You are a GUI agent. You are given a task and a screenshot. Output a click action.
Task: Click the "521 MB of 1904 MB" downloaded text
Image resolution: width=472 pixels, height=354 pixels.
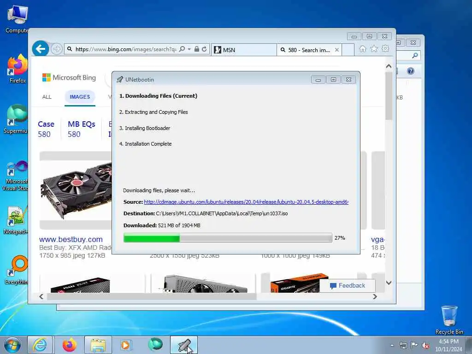coord(179,225)
